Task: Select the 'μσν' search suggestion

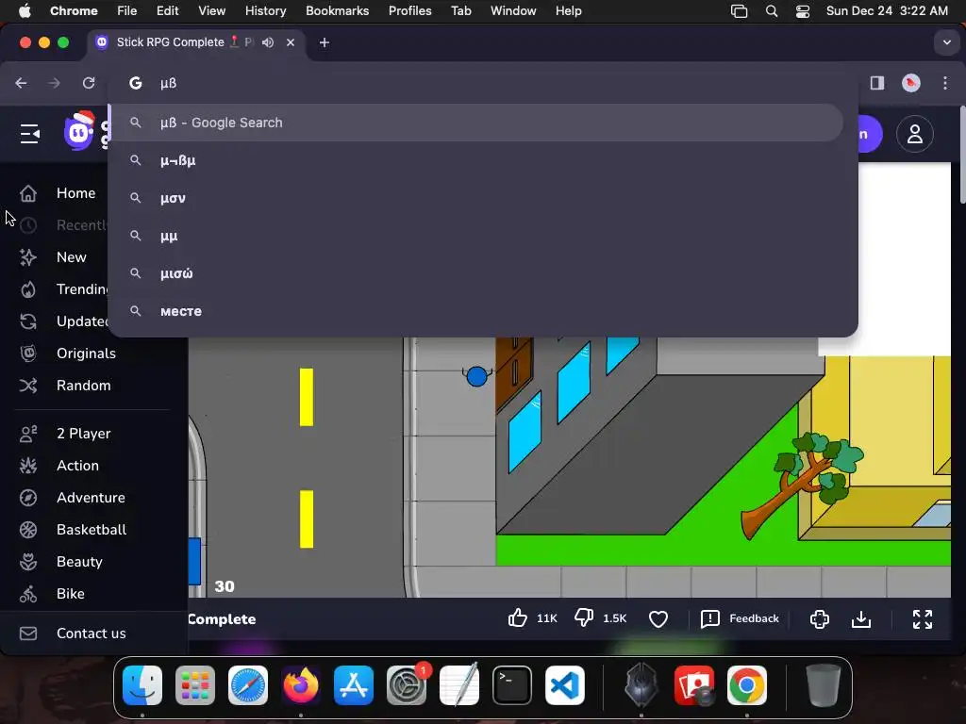Action: 475,198
